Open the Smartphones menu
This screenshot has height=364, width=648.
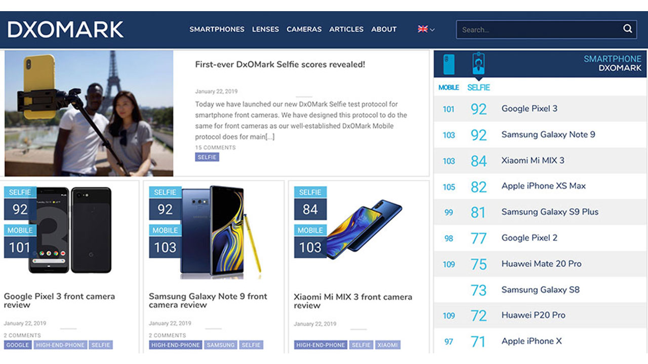(x=217, y=29)
